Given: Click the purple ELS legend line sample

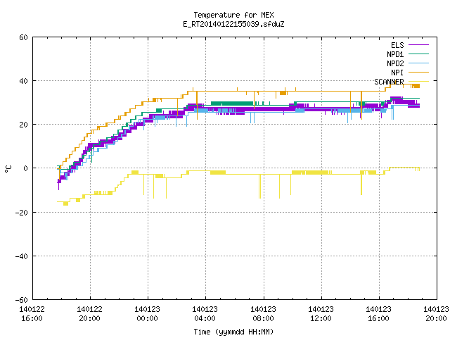Looking at the screenshot, I should 418,45.
